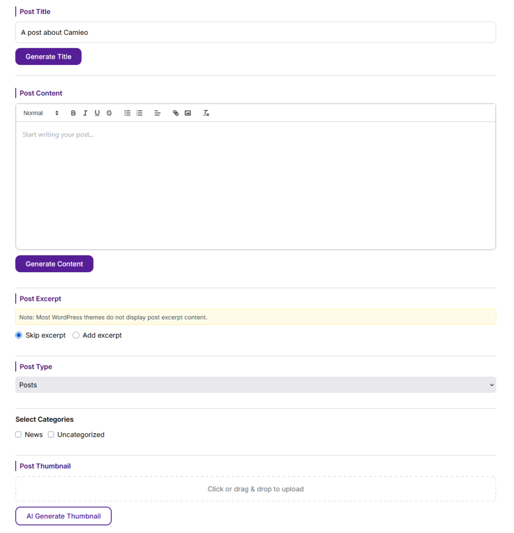514x533 pixels.
Task: Expand the Post Type dropdown
Action: 255,385
